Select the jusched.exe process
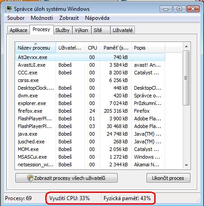 point(90,142)
